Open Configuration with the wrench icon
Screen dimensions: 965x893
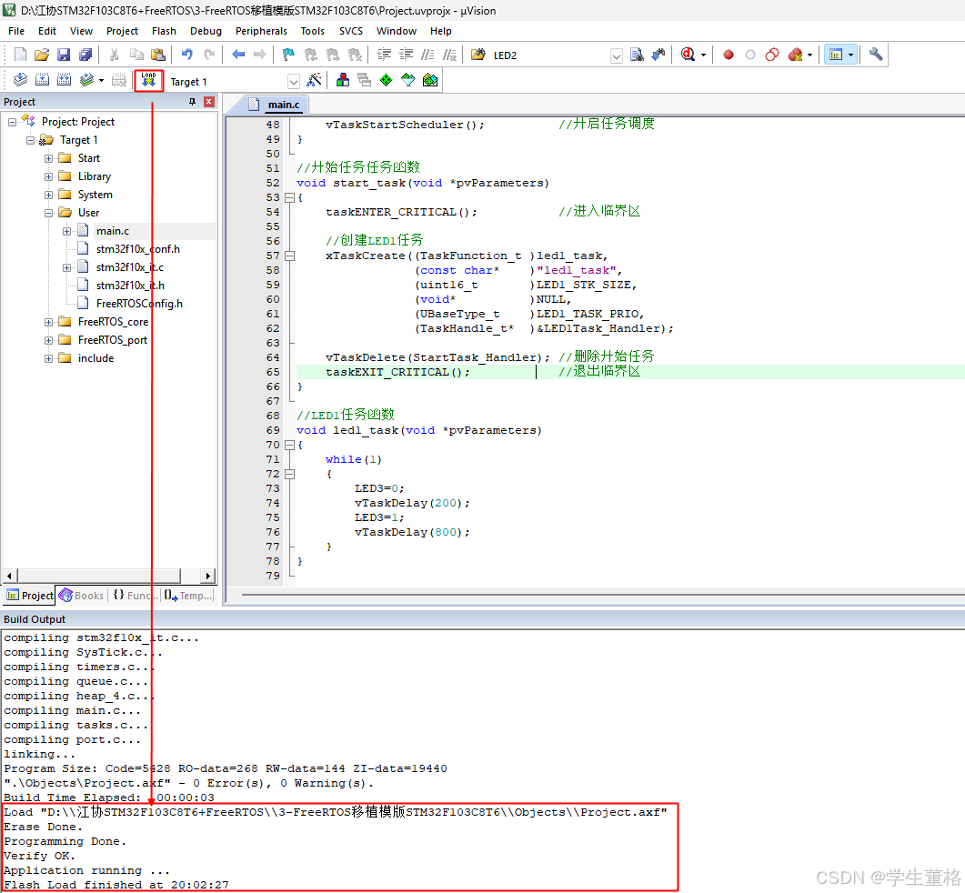876,55
